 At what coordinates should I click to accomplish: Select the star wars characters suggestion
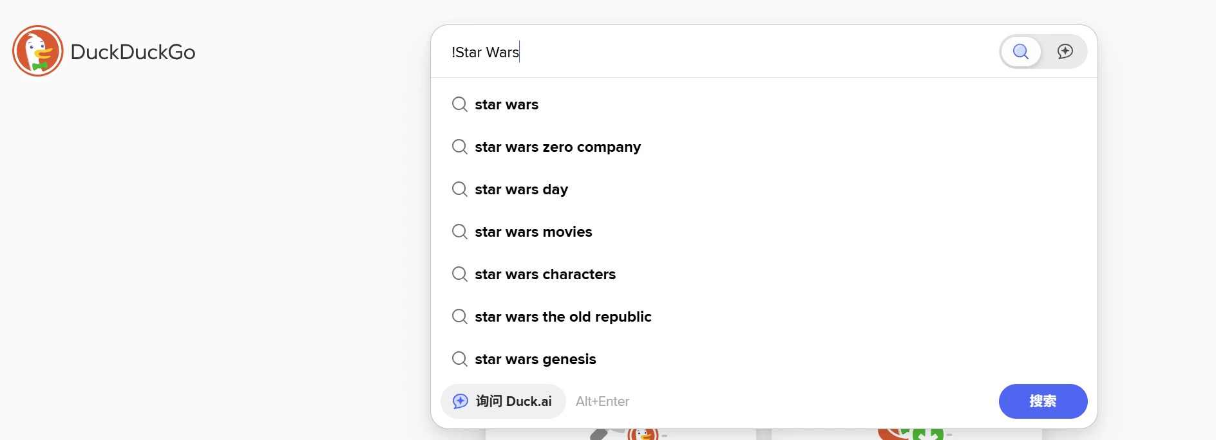(x=764, y=274)
